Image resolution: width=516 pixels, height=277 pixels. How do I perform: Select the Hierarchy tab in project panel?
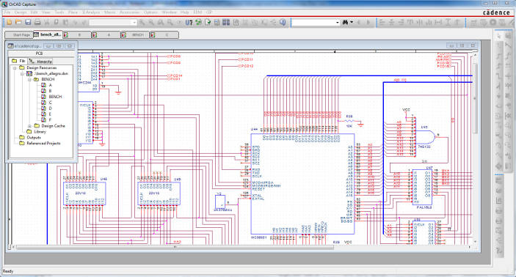point(40,62)
